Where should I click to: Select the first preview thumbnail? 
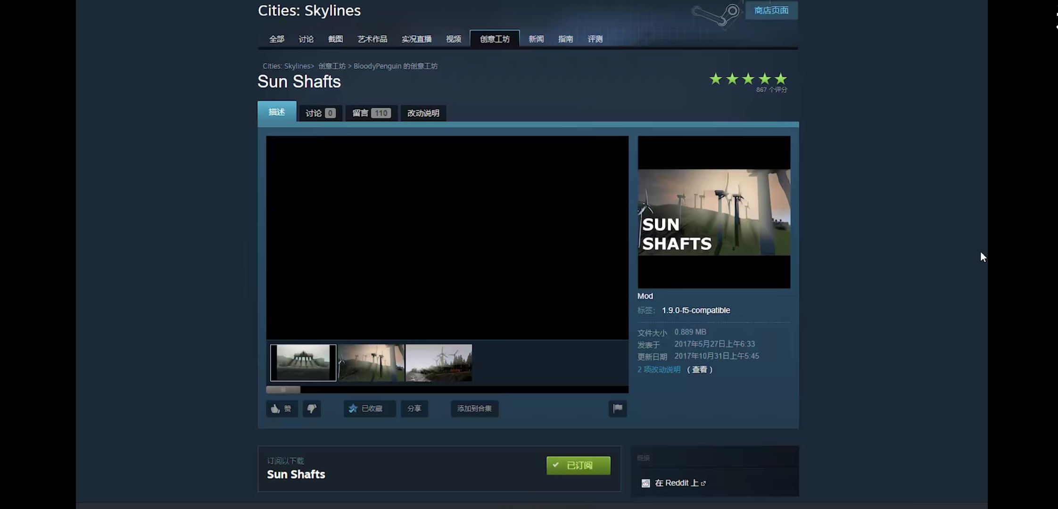tap(303, 363)
